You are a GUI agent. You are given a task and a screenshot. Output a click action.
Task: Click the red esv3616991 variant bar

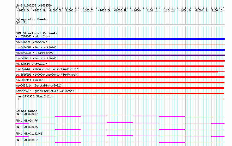(x=120, y=77)
